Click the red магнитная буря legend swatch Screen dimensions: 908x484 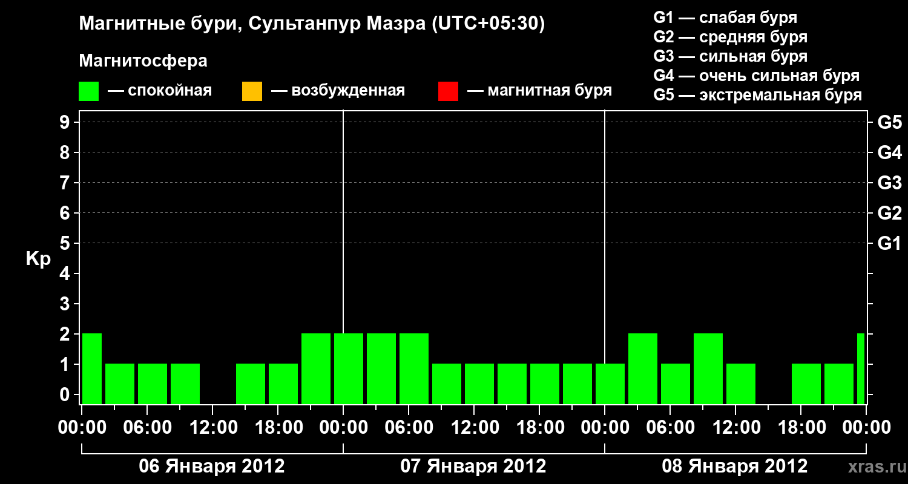448,91
